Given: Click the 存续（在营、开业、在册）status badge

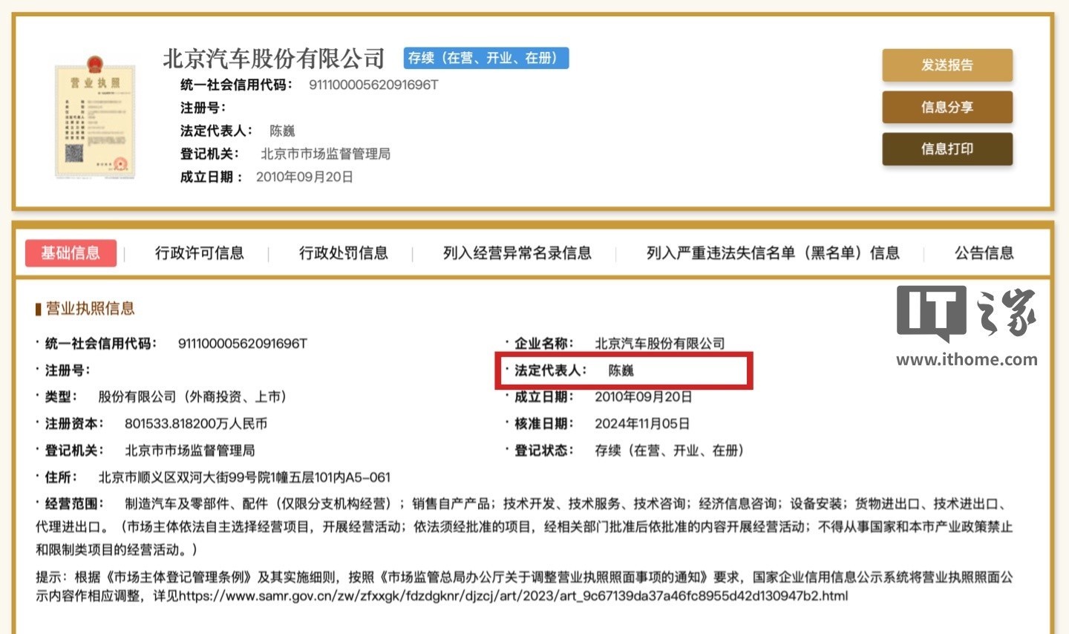Looking at the screenshot, I should click(x=485, y=57).
